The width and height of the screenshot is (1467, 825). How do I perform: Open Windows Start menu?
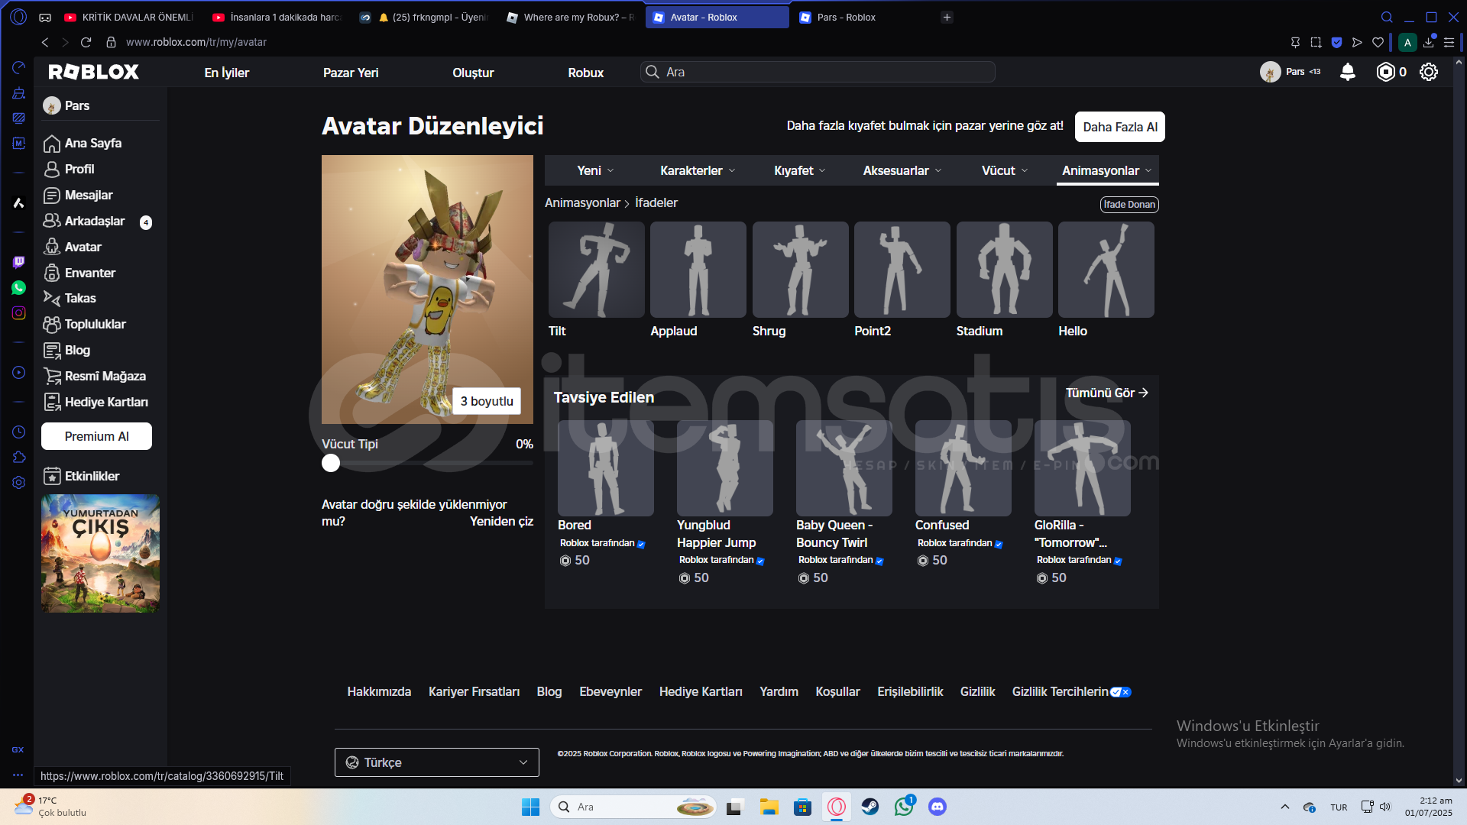530,807
